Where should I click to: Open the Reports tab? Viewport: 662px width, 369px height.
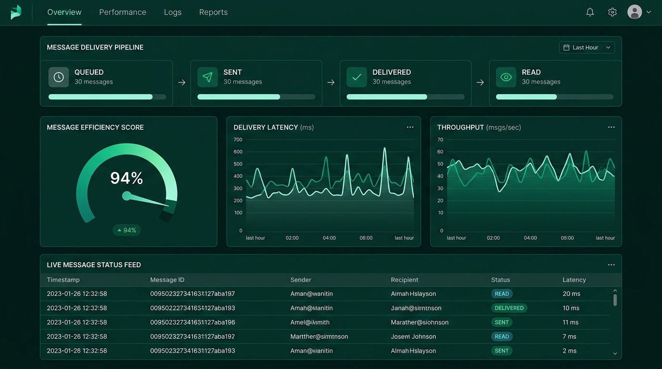tap(213, 12)
